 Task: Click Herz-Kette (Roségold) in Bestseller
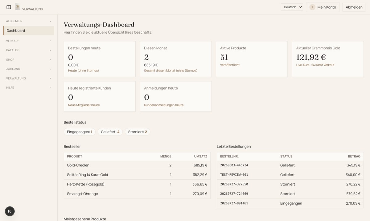86,184
